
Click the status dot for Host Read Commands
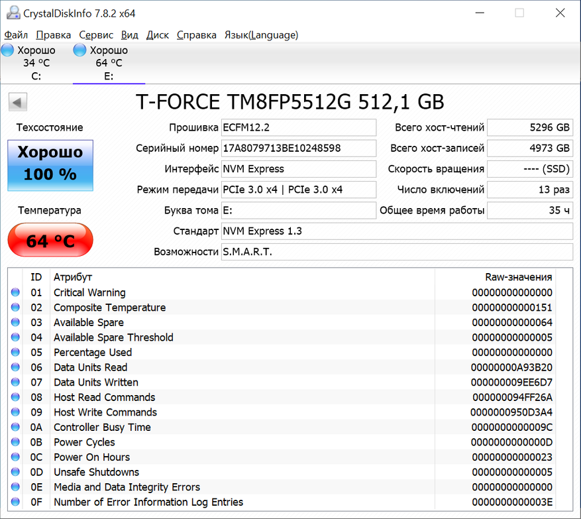point(15,397)
